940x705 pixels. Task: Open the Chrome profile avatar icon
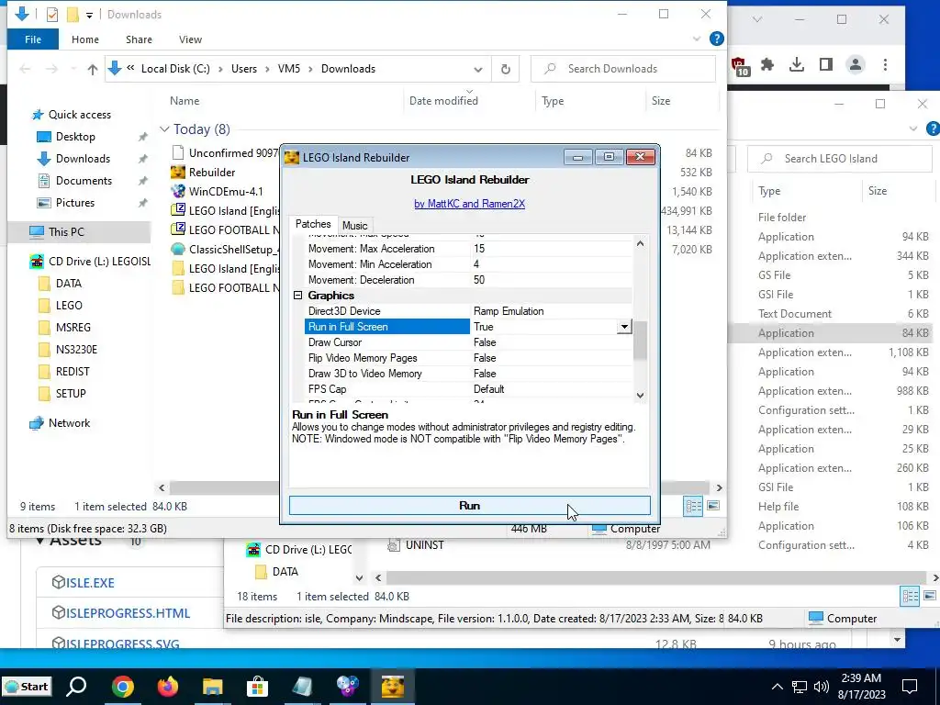pos(856,64)
